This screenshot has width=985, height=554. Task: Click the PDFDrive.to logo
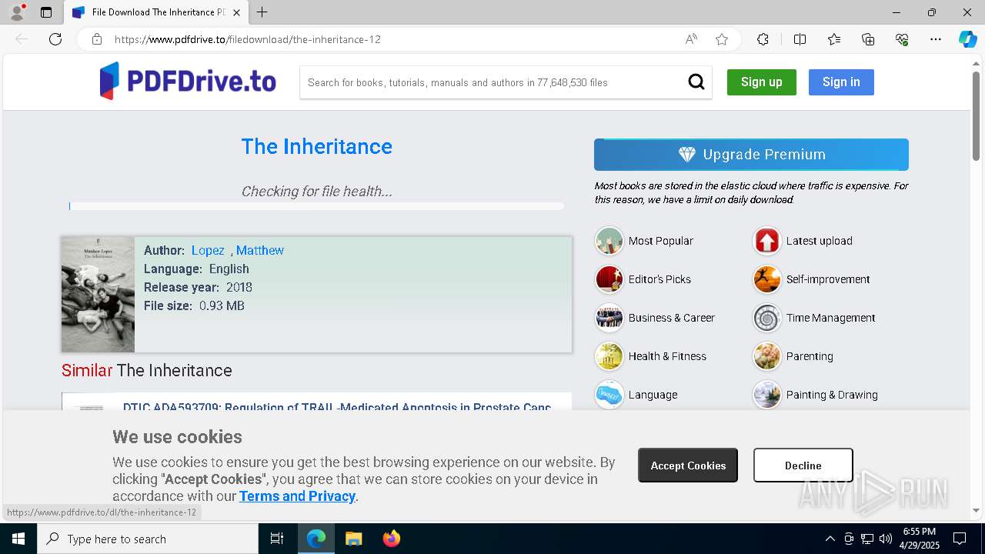click(x=188, y=82)
